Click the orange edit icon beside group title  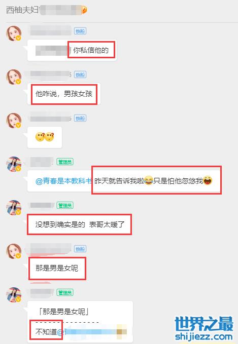pyautogui.click(x=84, y=10)
